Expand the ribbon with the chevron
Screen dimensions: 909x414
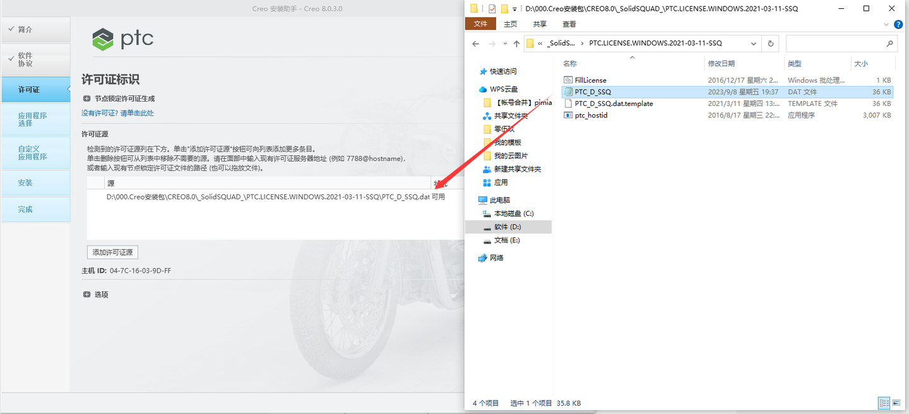[885, 25]
